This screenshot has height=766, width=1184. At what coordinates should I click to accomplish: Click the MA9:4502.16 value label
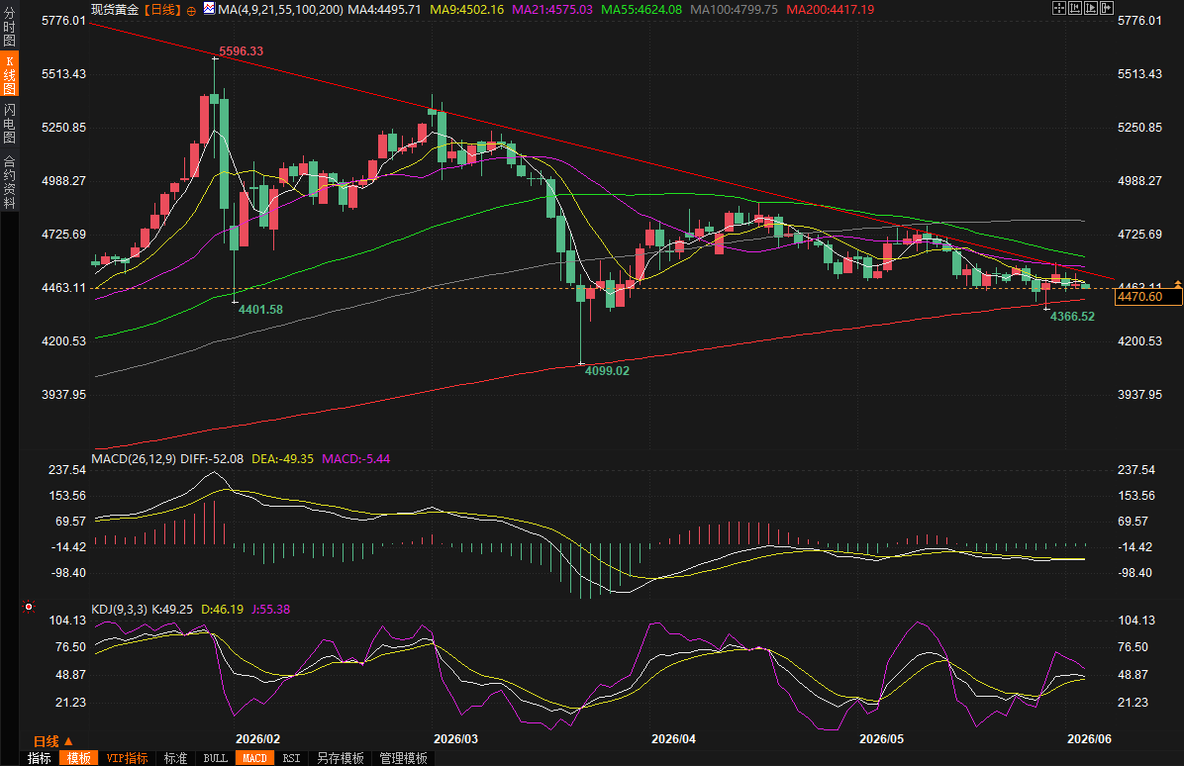tap(466, 10)
